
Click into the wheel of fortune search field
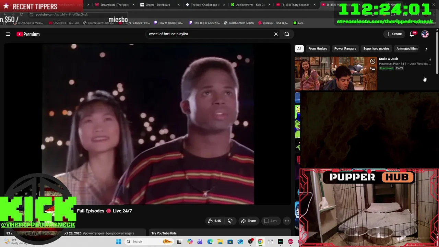pos(209,34)
